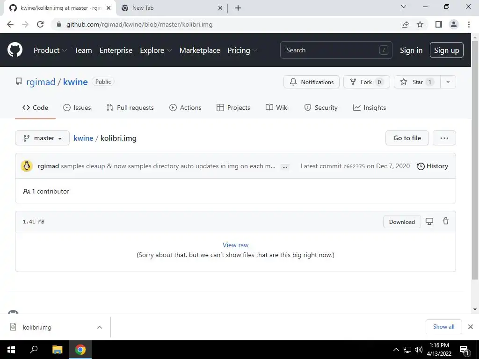Open File Explorer from taskbar
479x359 pixels.
pos(57,350)
